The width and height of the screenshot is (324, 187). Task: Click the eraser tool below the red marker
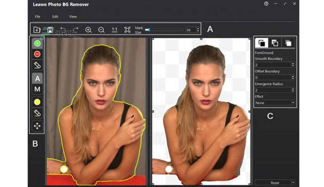tap(37, 65)
